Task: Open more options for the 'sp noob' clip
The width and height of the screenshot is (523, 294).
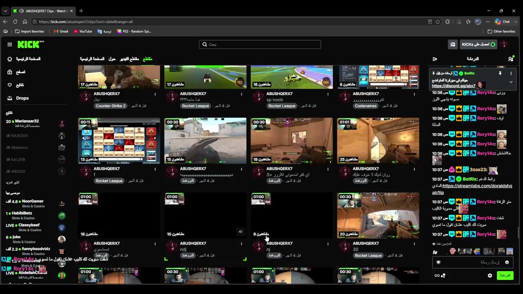Action: pos(328,94)
